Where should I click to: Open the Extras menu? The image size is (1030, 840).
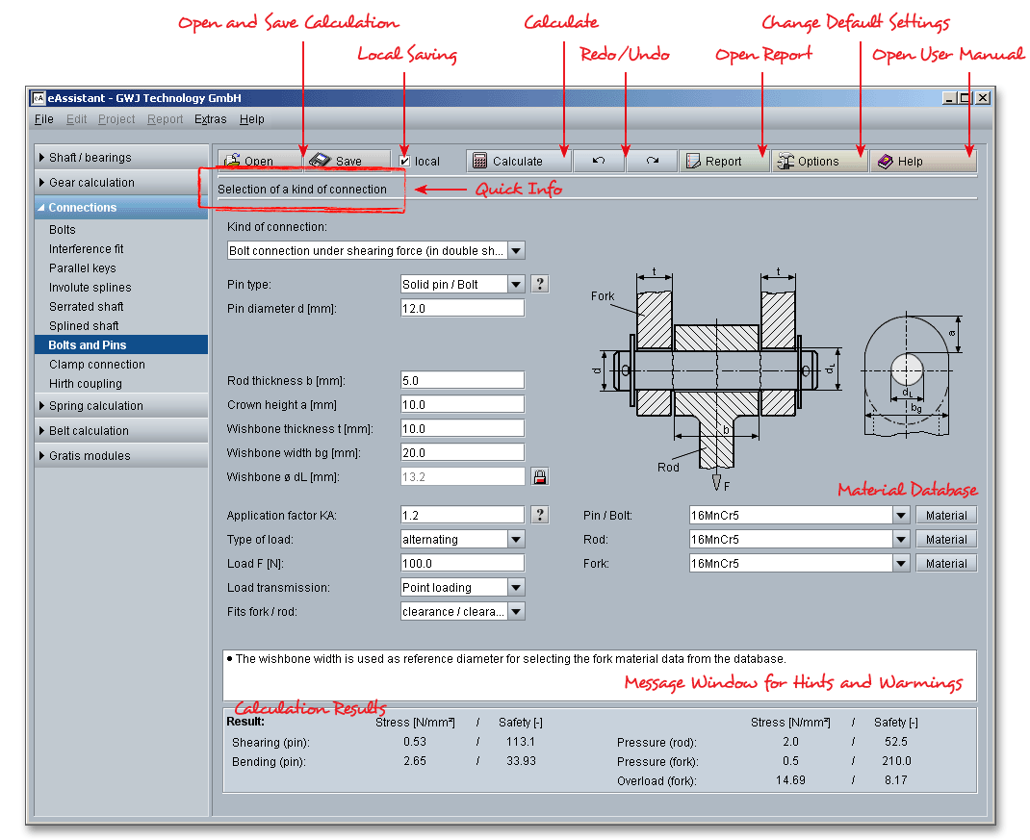(210, 119)
